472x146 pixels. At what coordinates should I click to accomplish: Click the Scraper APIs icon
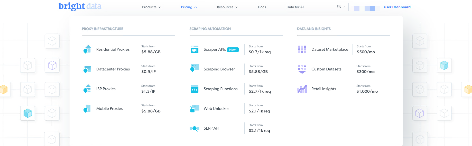195,49
